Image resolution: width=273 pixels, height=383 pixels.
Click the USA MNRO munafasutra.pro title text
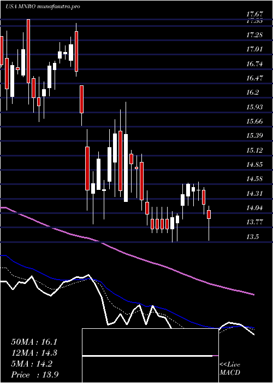tap(43, 7)
